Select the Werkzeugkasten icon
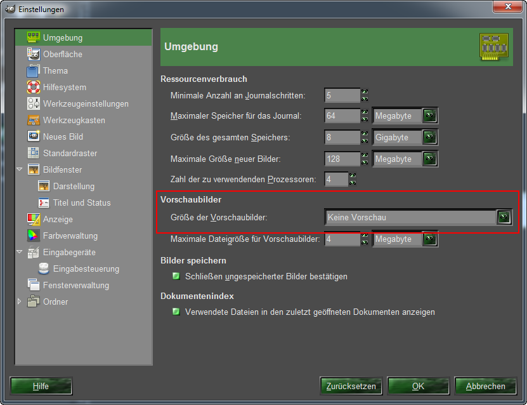Image resolution: width=527 pixels, height=405 pixels. [x=33, y=120]
